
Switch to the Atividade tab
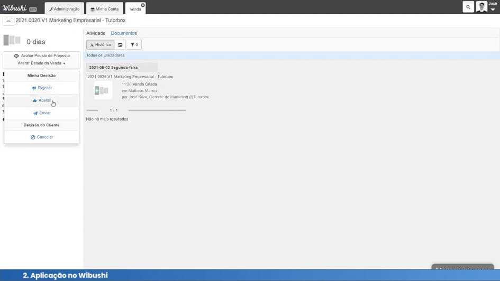[x=96, y=33]
